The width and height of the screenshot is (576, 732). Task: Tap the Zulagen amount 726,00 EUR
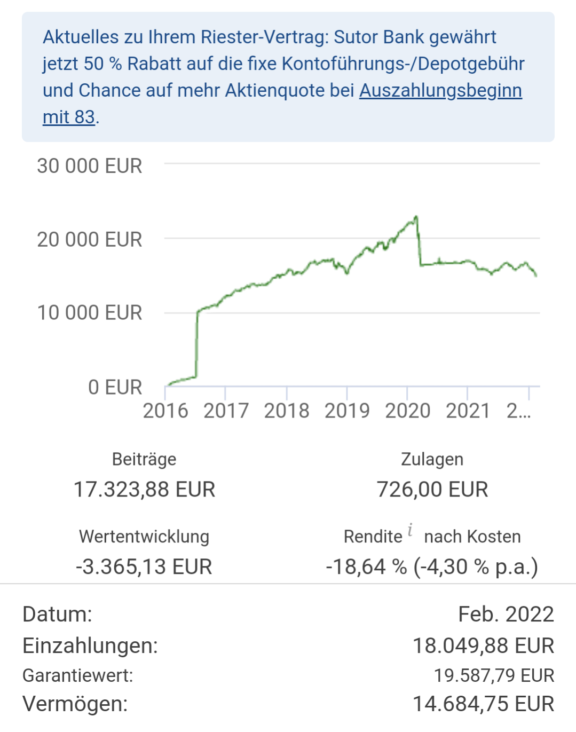(x=432, y=489)
